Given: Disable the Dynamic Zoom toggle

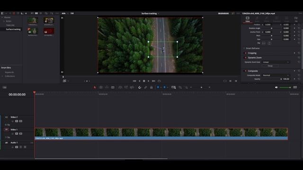Looking at the screenshot, I should [x=245, y=58].
